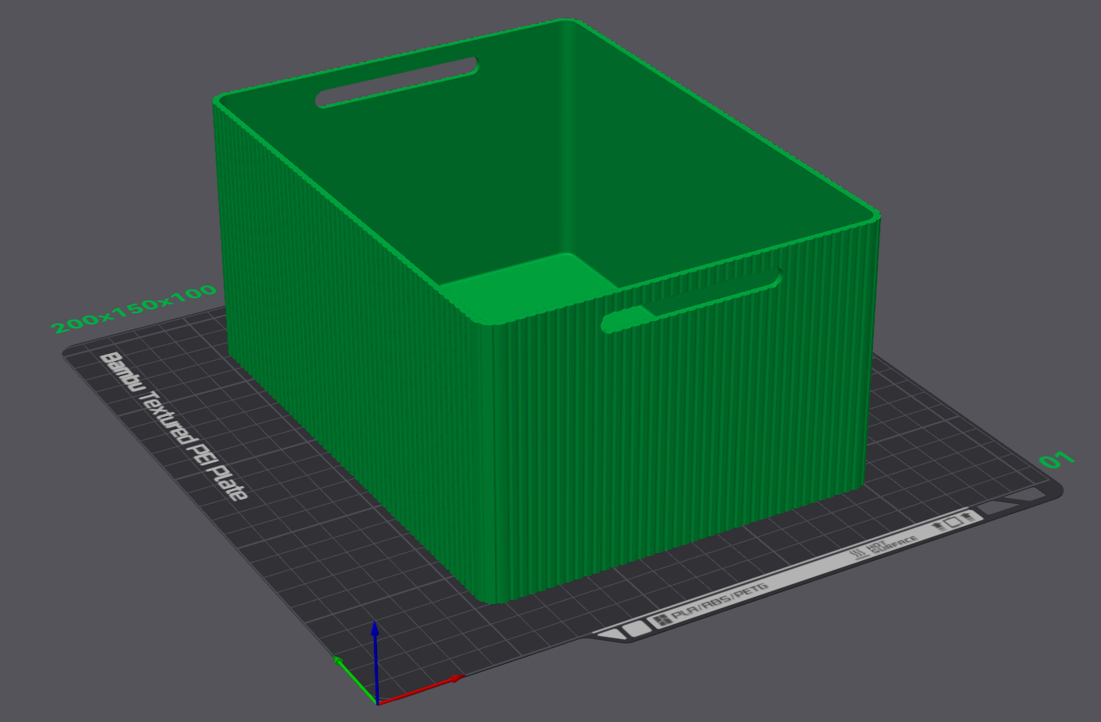Viewport: 1101px width, 722px height.
Task: Click the red X axis arrow
Action: [x=420, y=690]
